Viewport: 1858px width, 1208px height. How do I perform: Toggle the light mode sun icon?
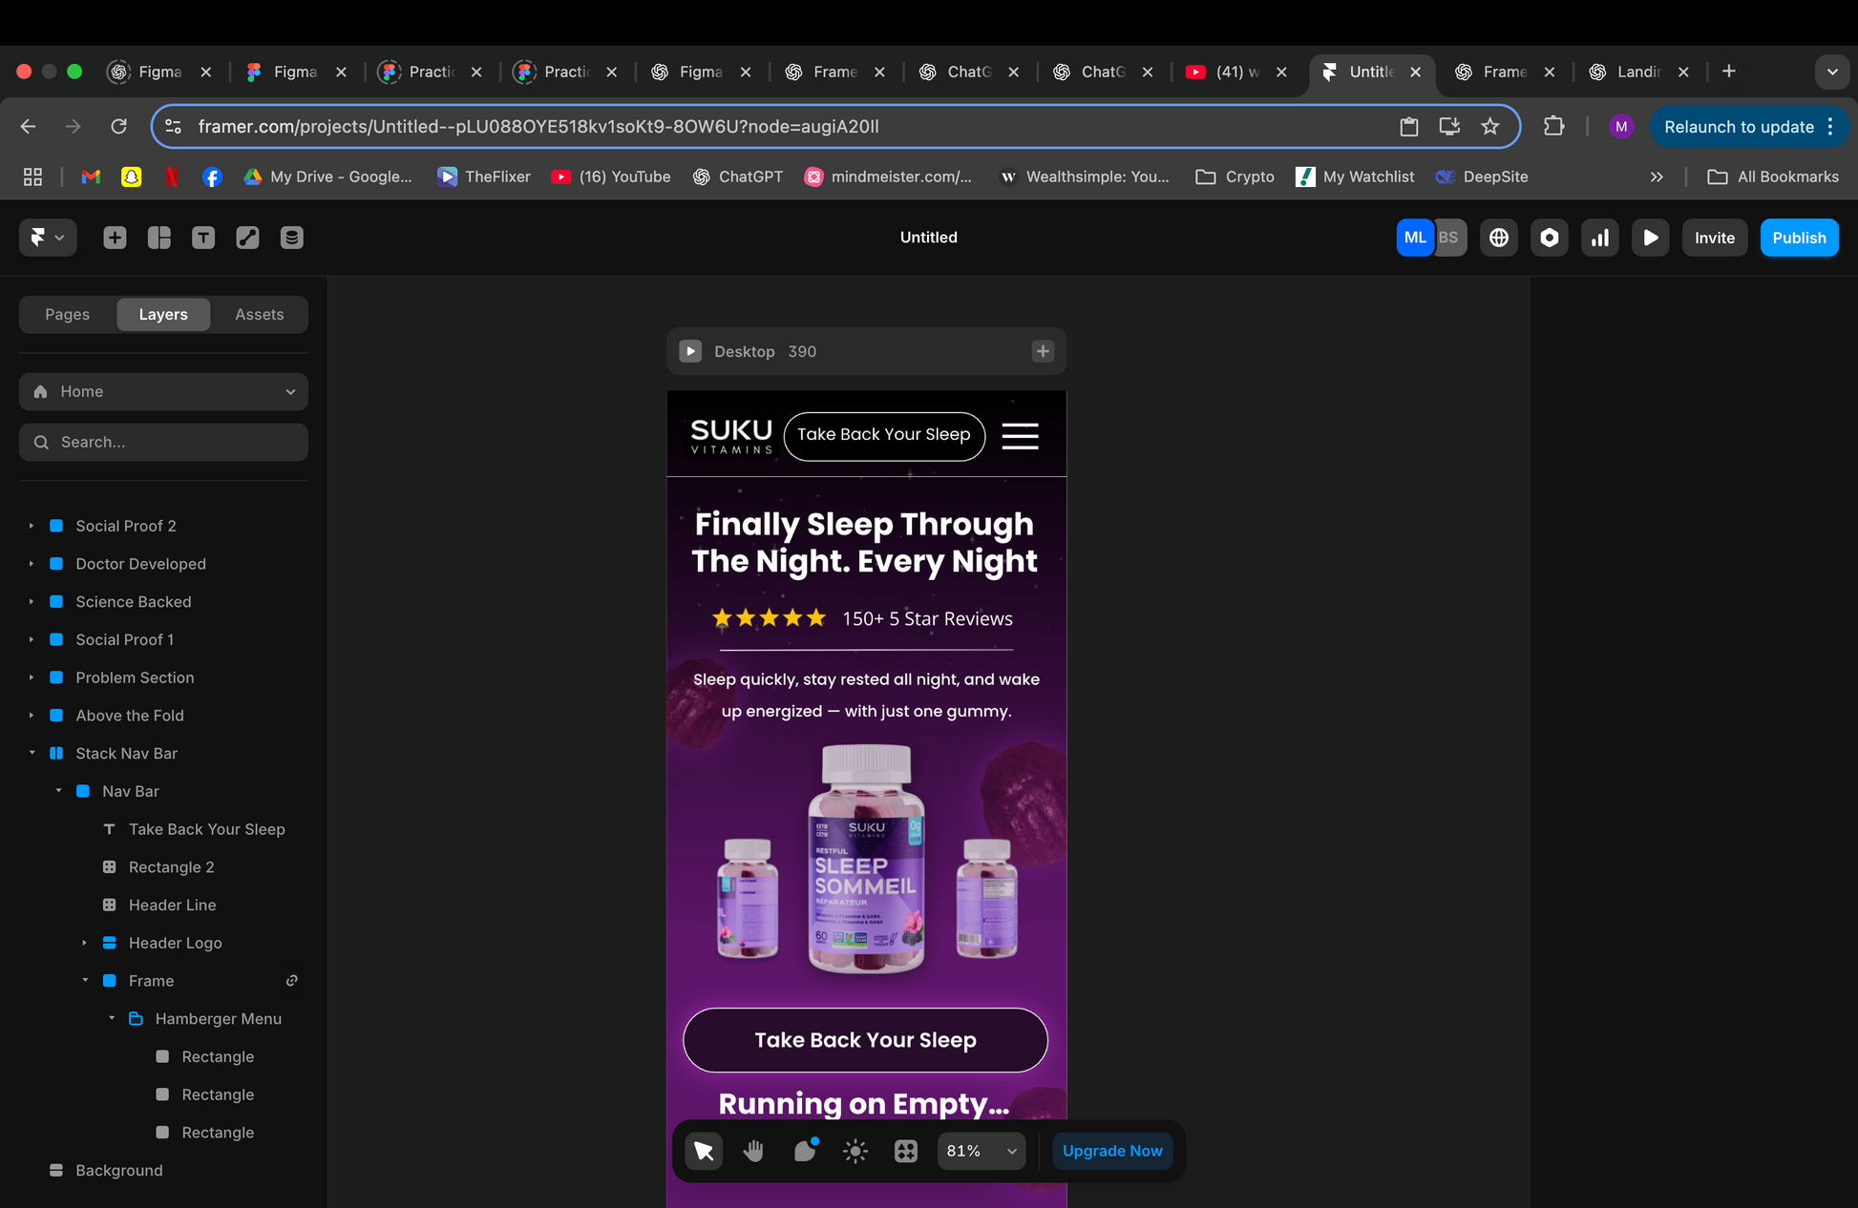855,1151
